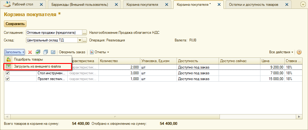This screenshot has width=308, height=130.
Task: Click the ellipsis button next to Соглашение field
Action: pos(85,33)
